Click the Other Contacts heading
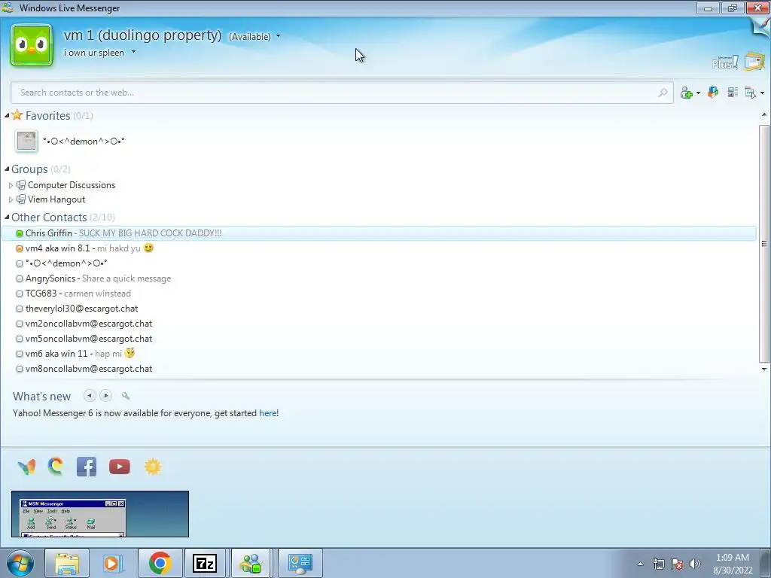771x578 pixels. pyautogui.click(x=49, y=218)
